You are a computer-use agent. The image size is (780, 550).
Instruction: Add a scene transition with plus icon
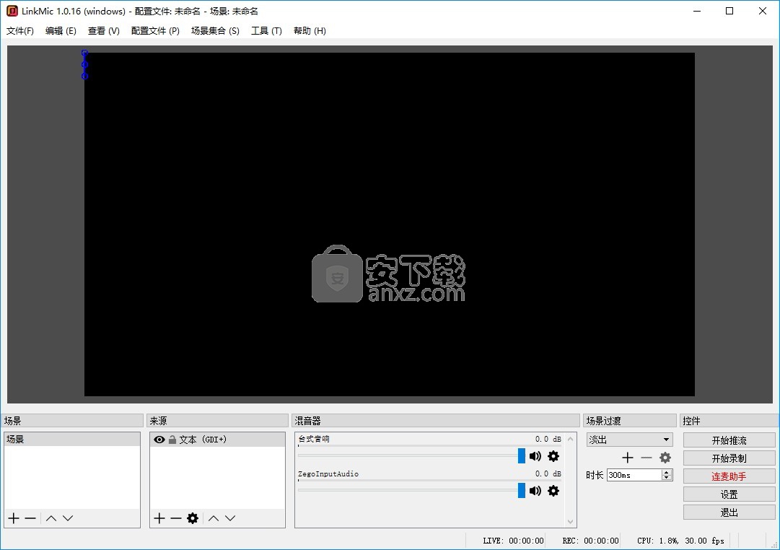coord(628,458)
